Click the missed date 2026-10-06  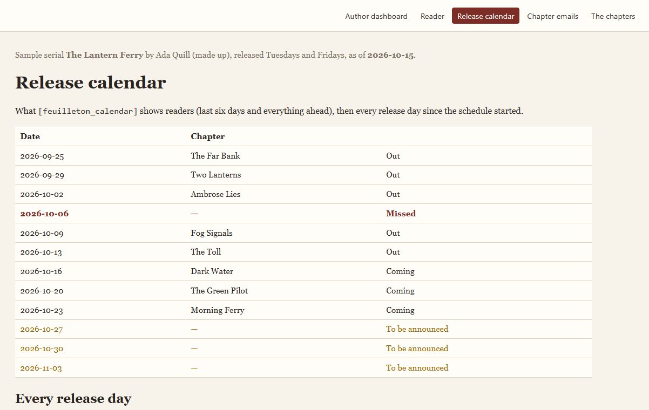(44, 214)
